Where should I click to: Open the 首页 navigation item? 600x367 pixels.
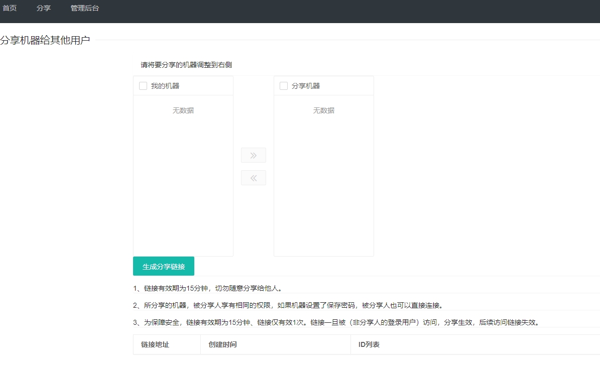point(10,8)
